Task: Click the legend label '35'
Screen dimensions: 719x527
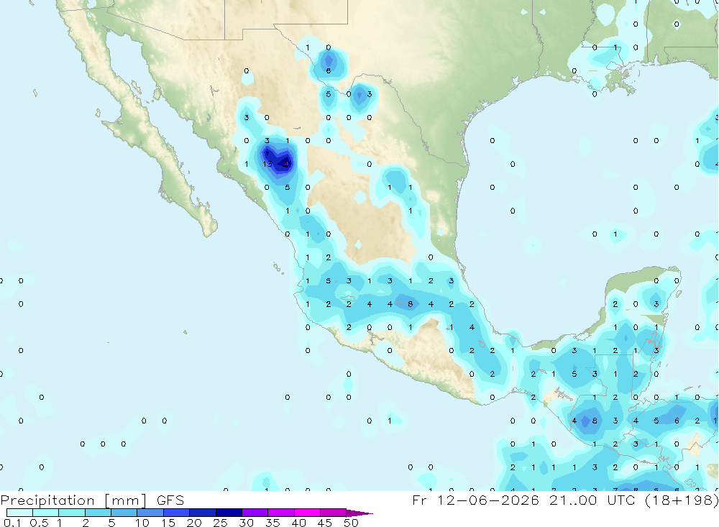Action: click(273, 523)
